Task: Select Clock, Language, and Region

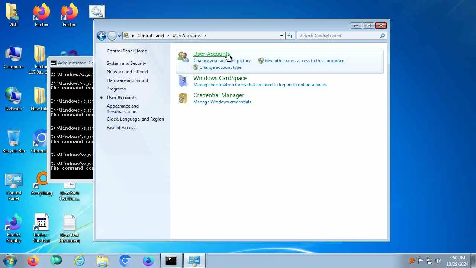Action: tap(135, 119)
